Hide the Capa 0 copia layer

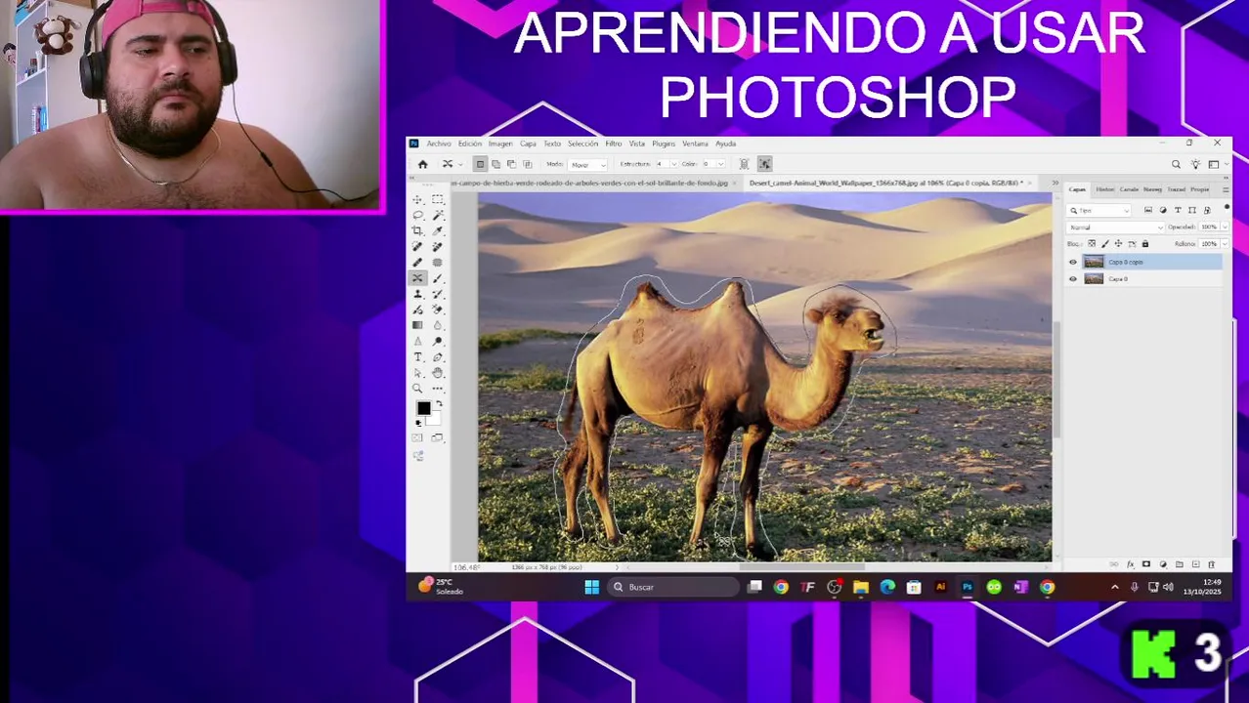(1073, 262)
